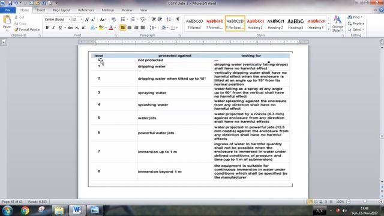Viewport: 384px width, 216px height.
Task: Click the Copy command
Action: (x=20, y=23)
